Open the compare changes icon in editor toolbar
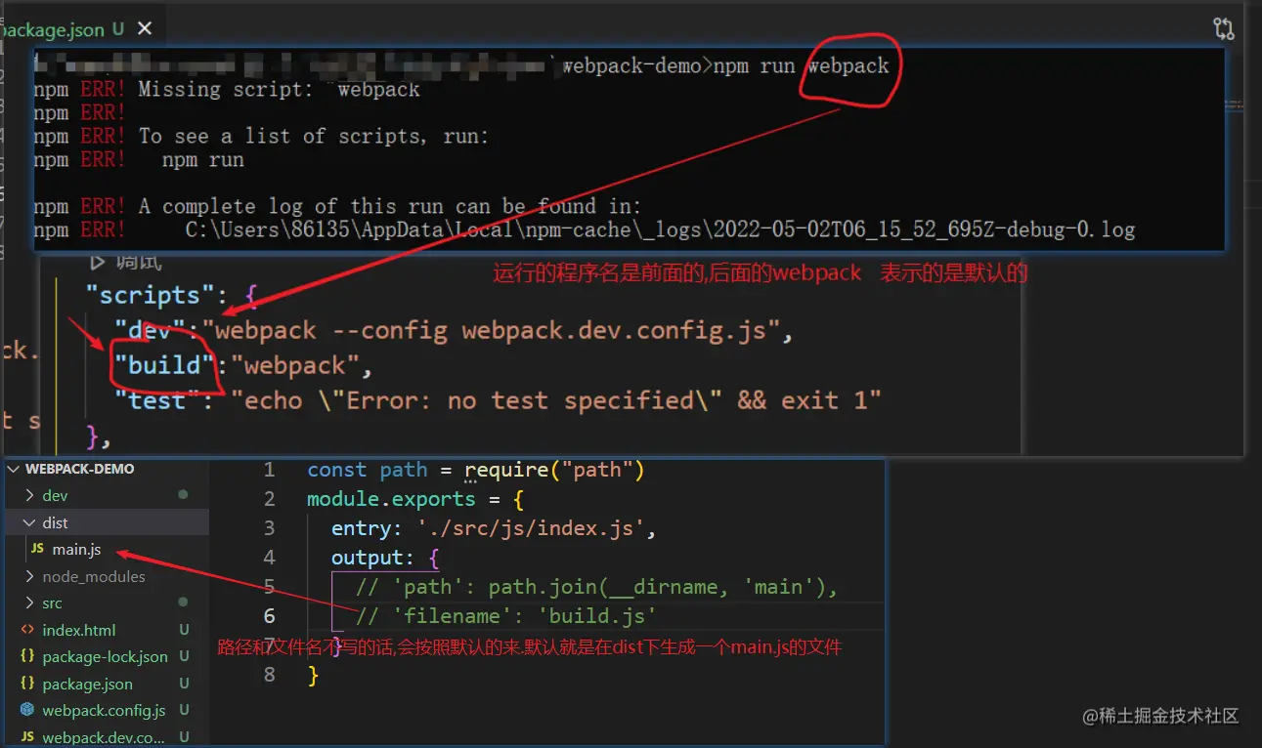Screen dimensions: 1262x748 pyautogui.click(x=1224, y=28)
